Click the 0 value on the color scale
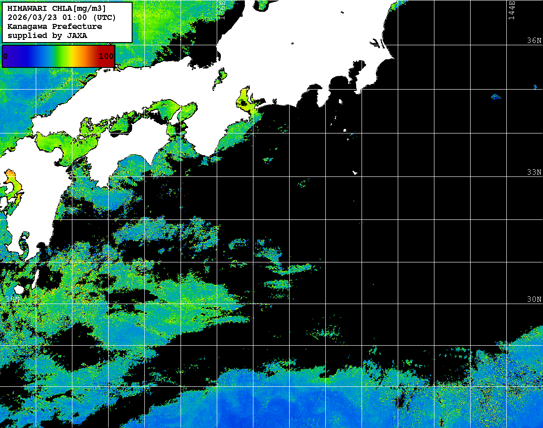The width and height of the screenshot is (543, 428). coord(5,57)
